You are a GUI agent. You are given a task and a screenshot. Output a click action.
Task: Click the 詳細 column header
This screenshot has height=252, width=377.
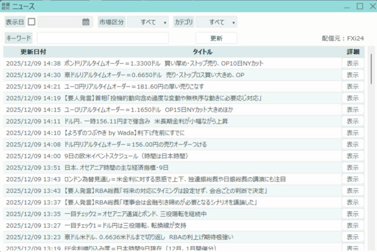353,52
